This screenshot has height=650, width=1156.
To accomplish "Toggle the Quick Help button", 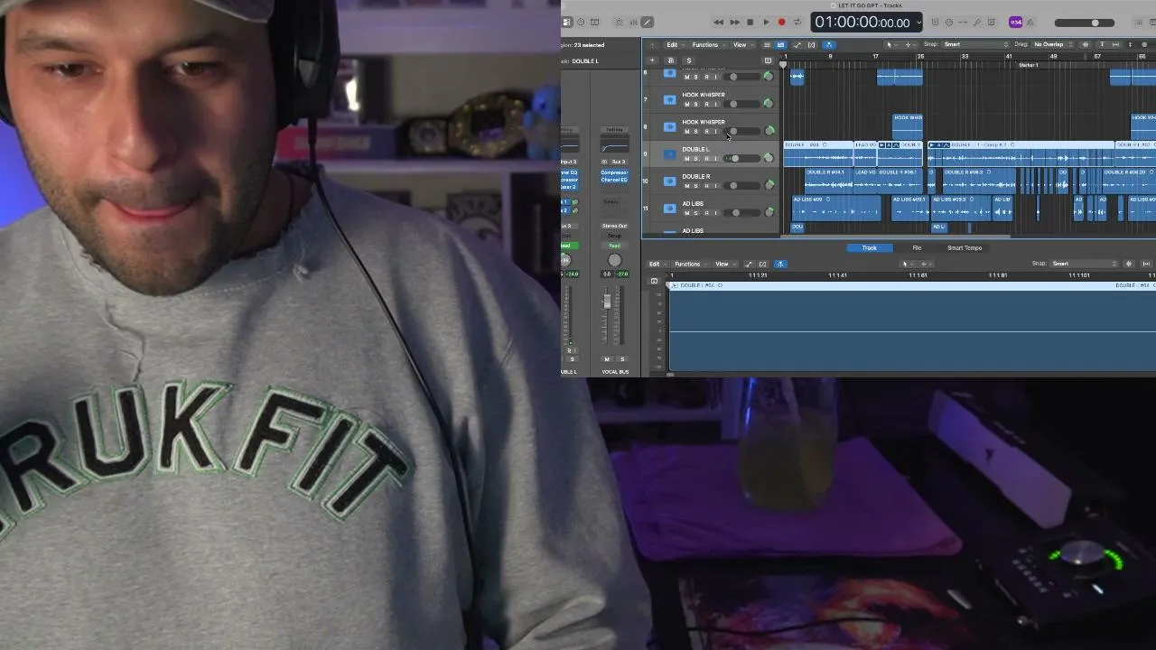I will point(581,23).
